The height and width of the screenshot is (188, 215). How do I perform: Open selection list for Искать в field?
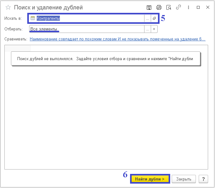click(147, 18)
